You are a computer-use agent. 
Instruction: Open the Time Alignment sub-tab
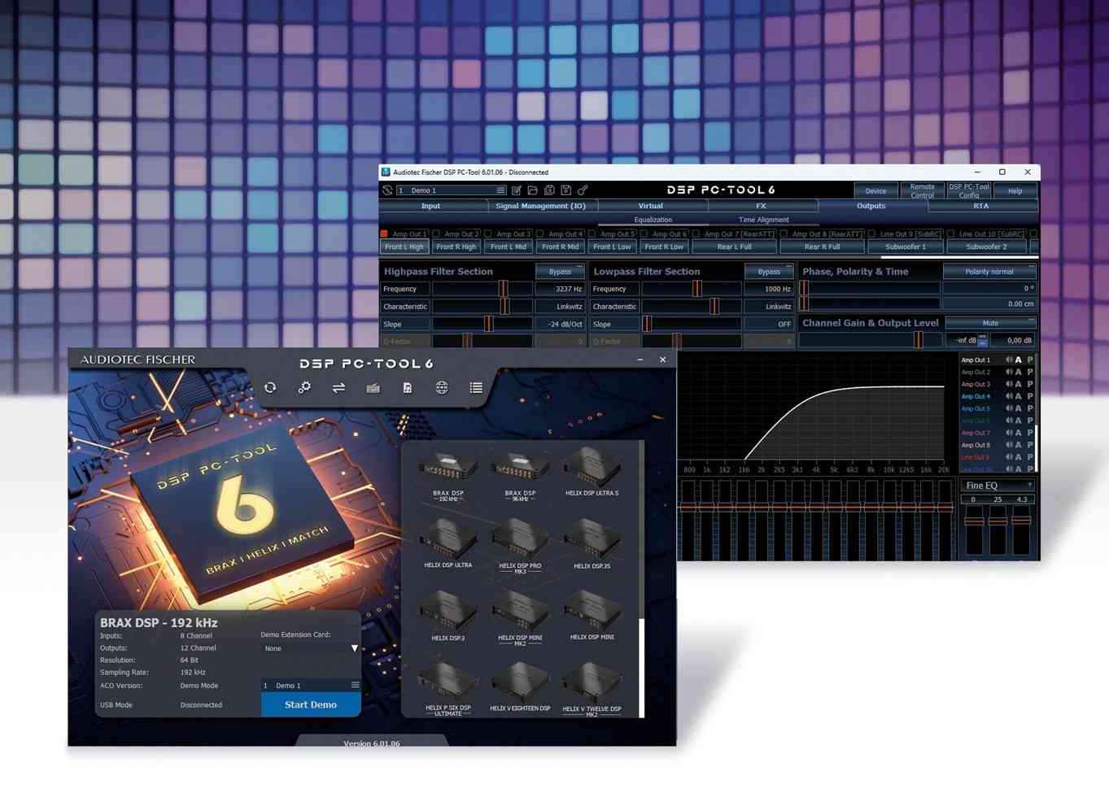(x=763, y=220)
